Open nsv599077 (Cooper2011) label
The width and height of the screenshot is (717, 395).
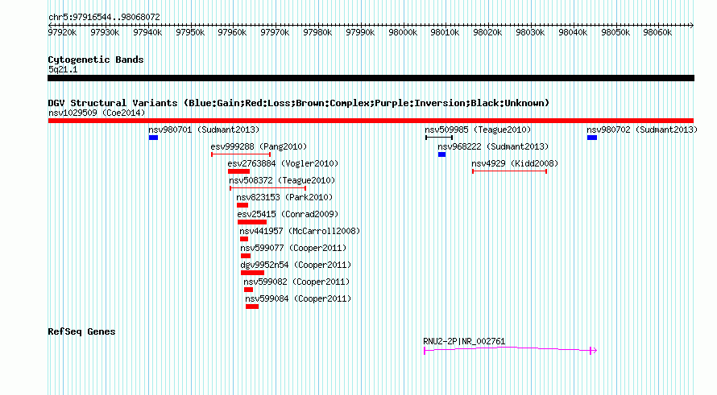tap(293, 248)
